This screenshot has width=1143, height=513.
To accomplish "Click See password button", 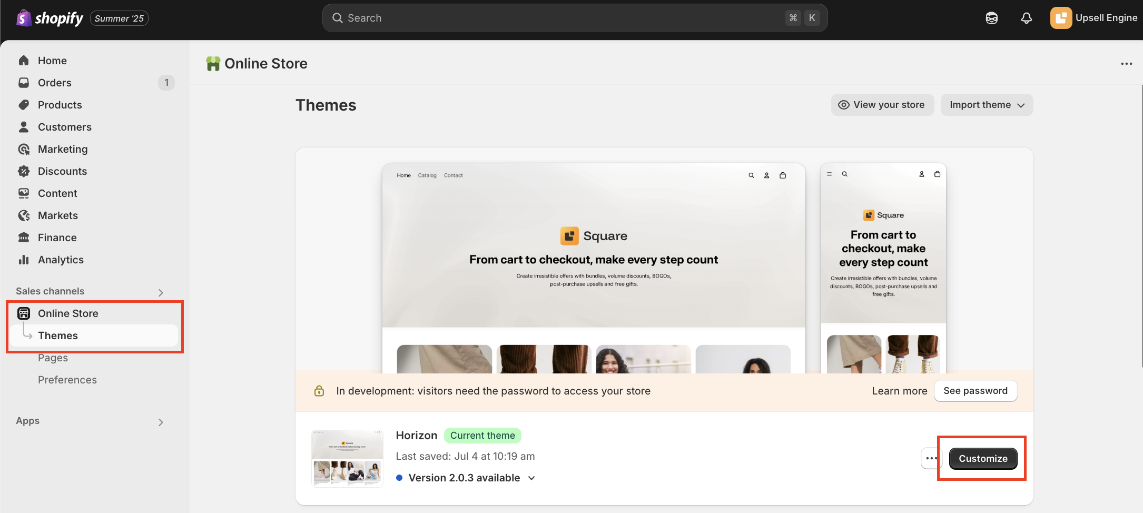I will [975, 391].
